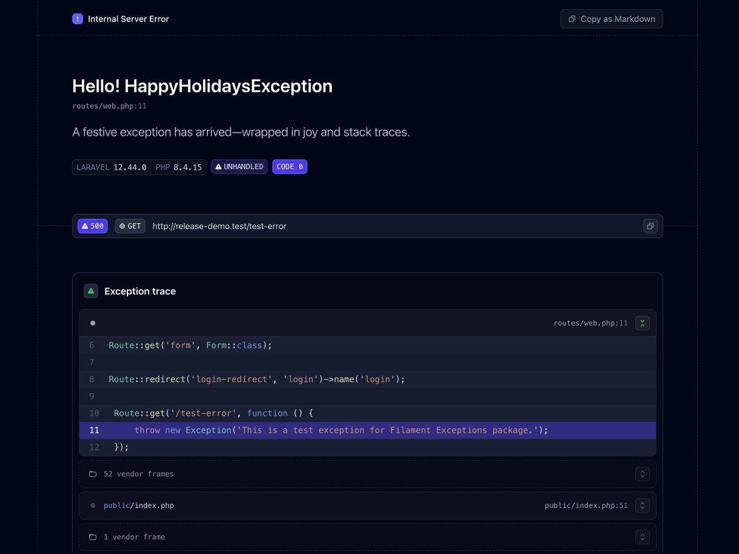Copy the request URL with the copy icon
This screenshot has height=554, width=739.
(650, 226)
